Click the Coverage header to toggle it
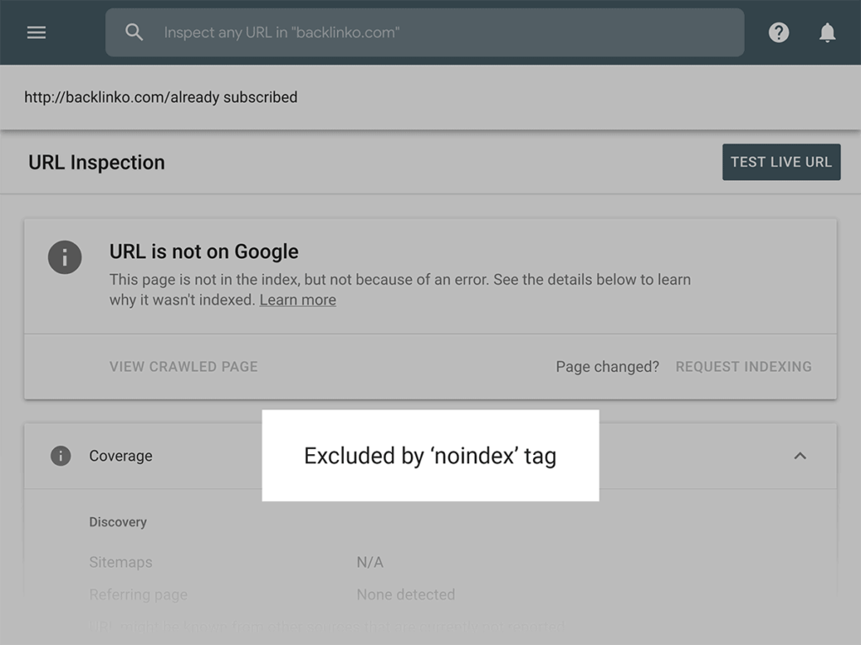The image size is (861, 645). click(x=120, y=456)
